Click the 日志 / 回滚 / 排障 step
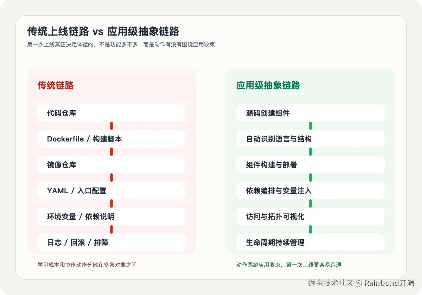The width and height of the screenshot is (422, 295). pyautogui.click(x=111, y=243)
